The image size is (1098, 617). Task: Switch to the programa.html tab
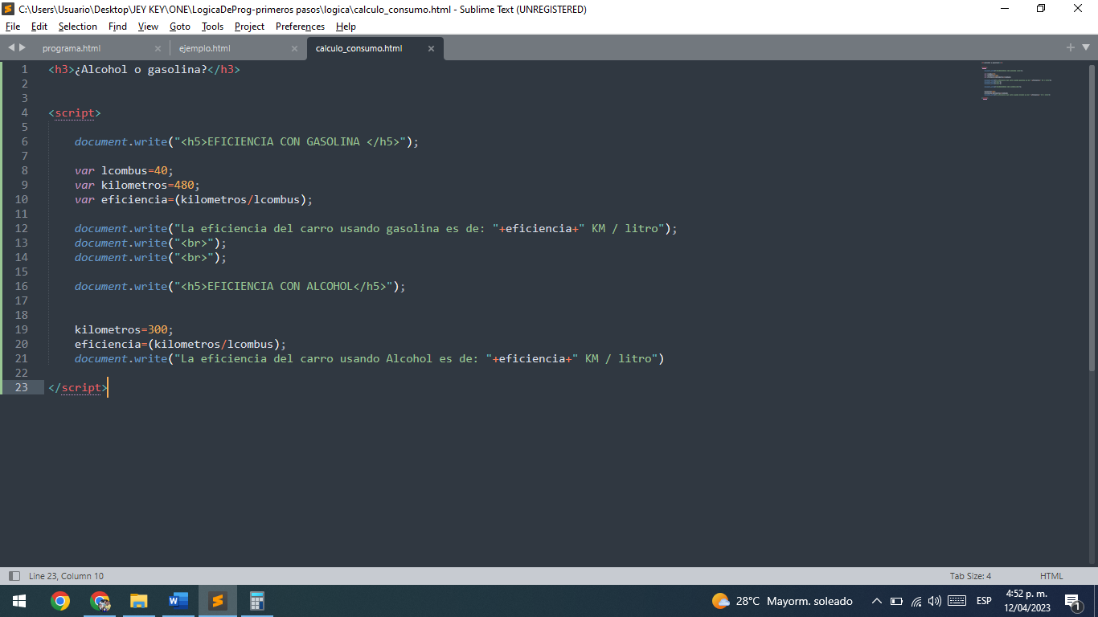tap(72, 48)
